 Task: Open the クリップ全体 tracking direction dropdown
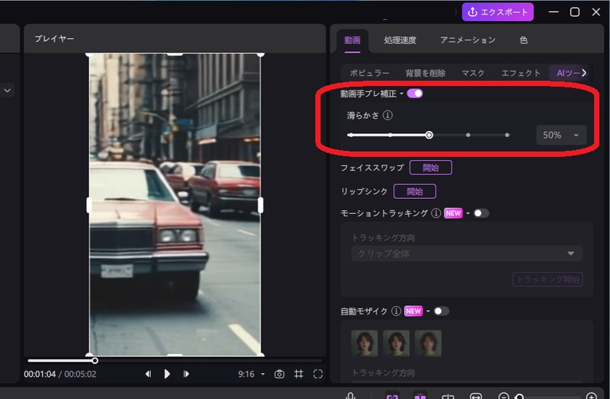(467, 254)
